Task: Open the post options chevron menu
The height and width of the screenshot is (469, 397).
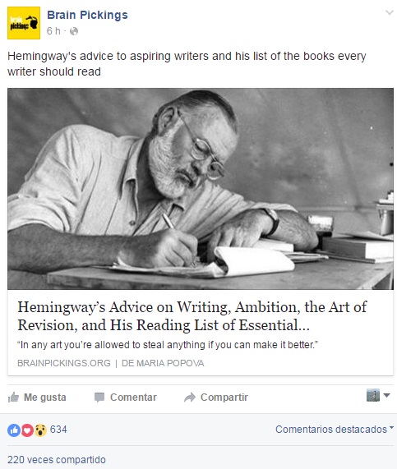Action: [x=390, y=12]
